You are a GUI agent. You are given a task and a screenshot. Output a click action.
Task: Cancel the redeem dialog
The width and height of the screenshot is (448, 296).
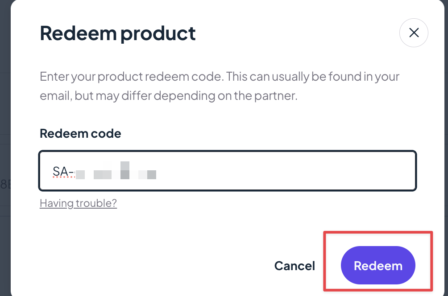click(295, 266)
